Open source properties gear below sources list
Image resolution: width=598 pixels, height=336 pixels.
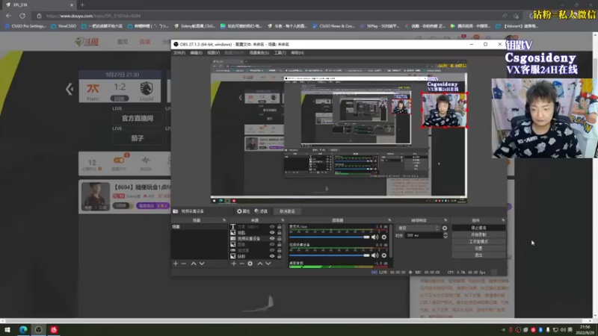[250, 264]
